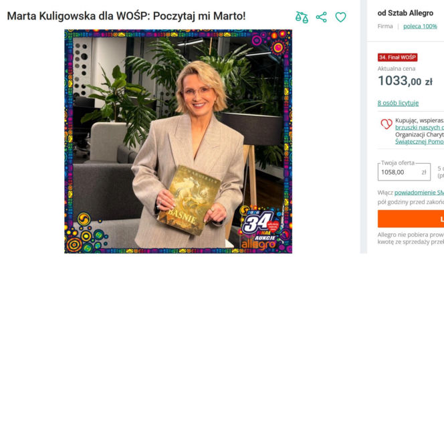444x424 pixels.
Task: View the 8 osób licytuje bidders list
Action: point(398,103)
